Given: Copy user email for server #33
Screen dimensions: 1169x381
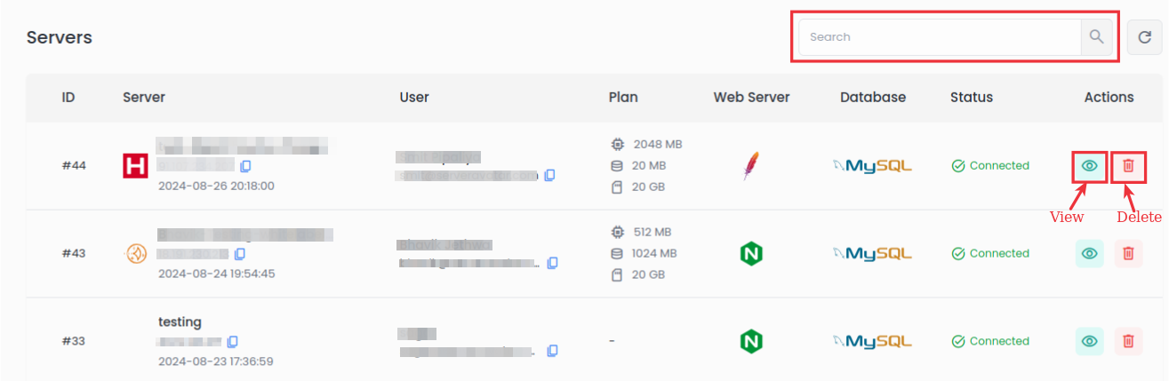Looking at the screenshot, I should (x=552, y=351).
